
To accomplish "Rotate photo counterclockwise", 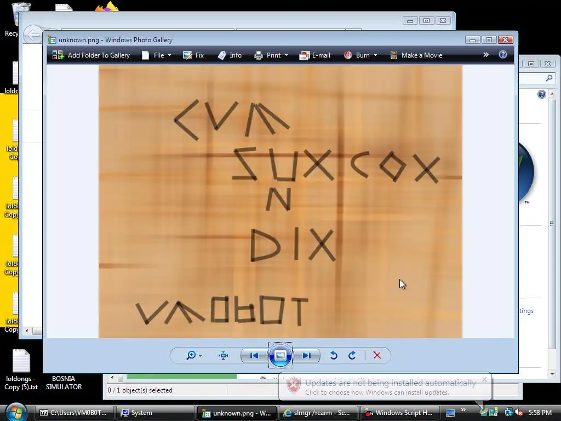I will [334, 355].
